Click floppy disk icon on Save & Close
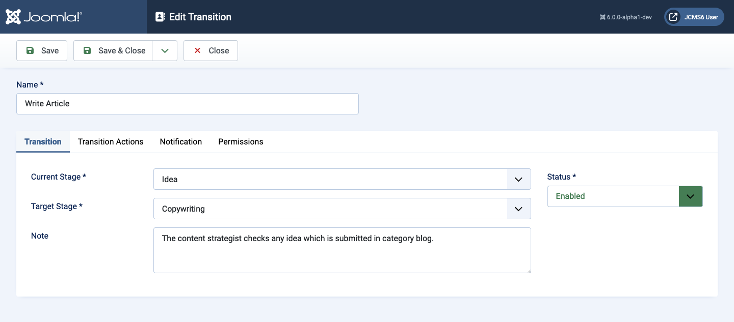Viewport: 734px width, 322px height. coord(87,50)
